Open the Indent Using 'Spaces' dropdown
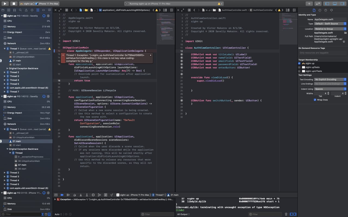The width and height of the screenshot is (348, 217). (x=330, y=89)
